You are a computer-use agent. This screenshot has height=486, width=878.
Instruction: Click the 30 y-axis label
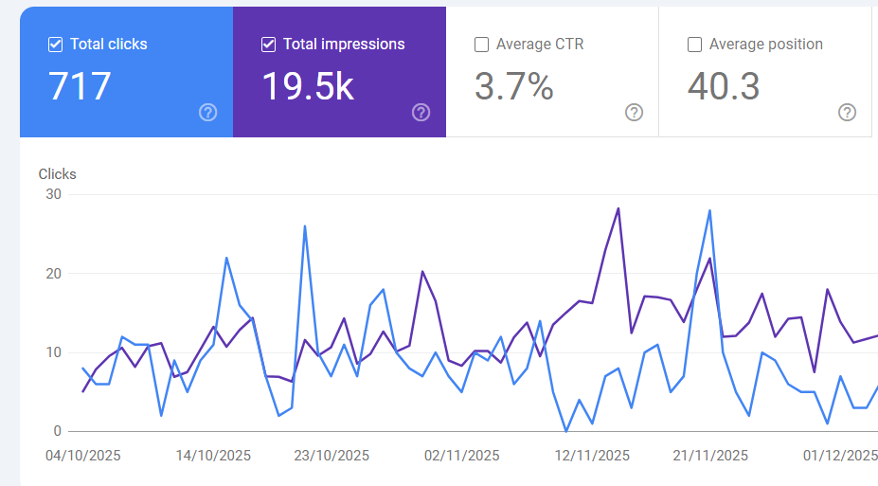tap(53, 194)
